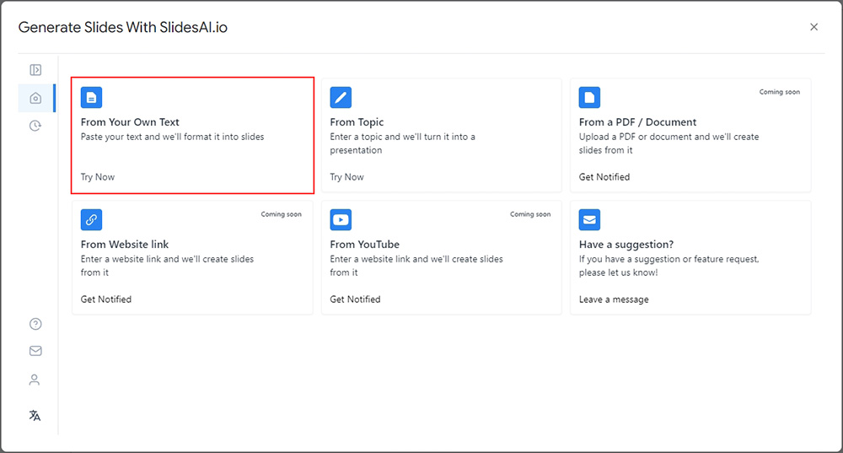The height and width of the screenshot is (453, 843).
Task: Click the Generate Slides With SlidesAI.io title
Action: pos(122,28)
